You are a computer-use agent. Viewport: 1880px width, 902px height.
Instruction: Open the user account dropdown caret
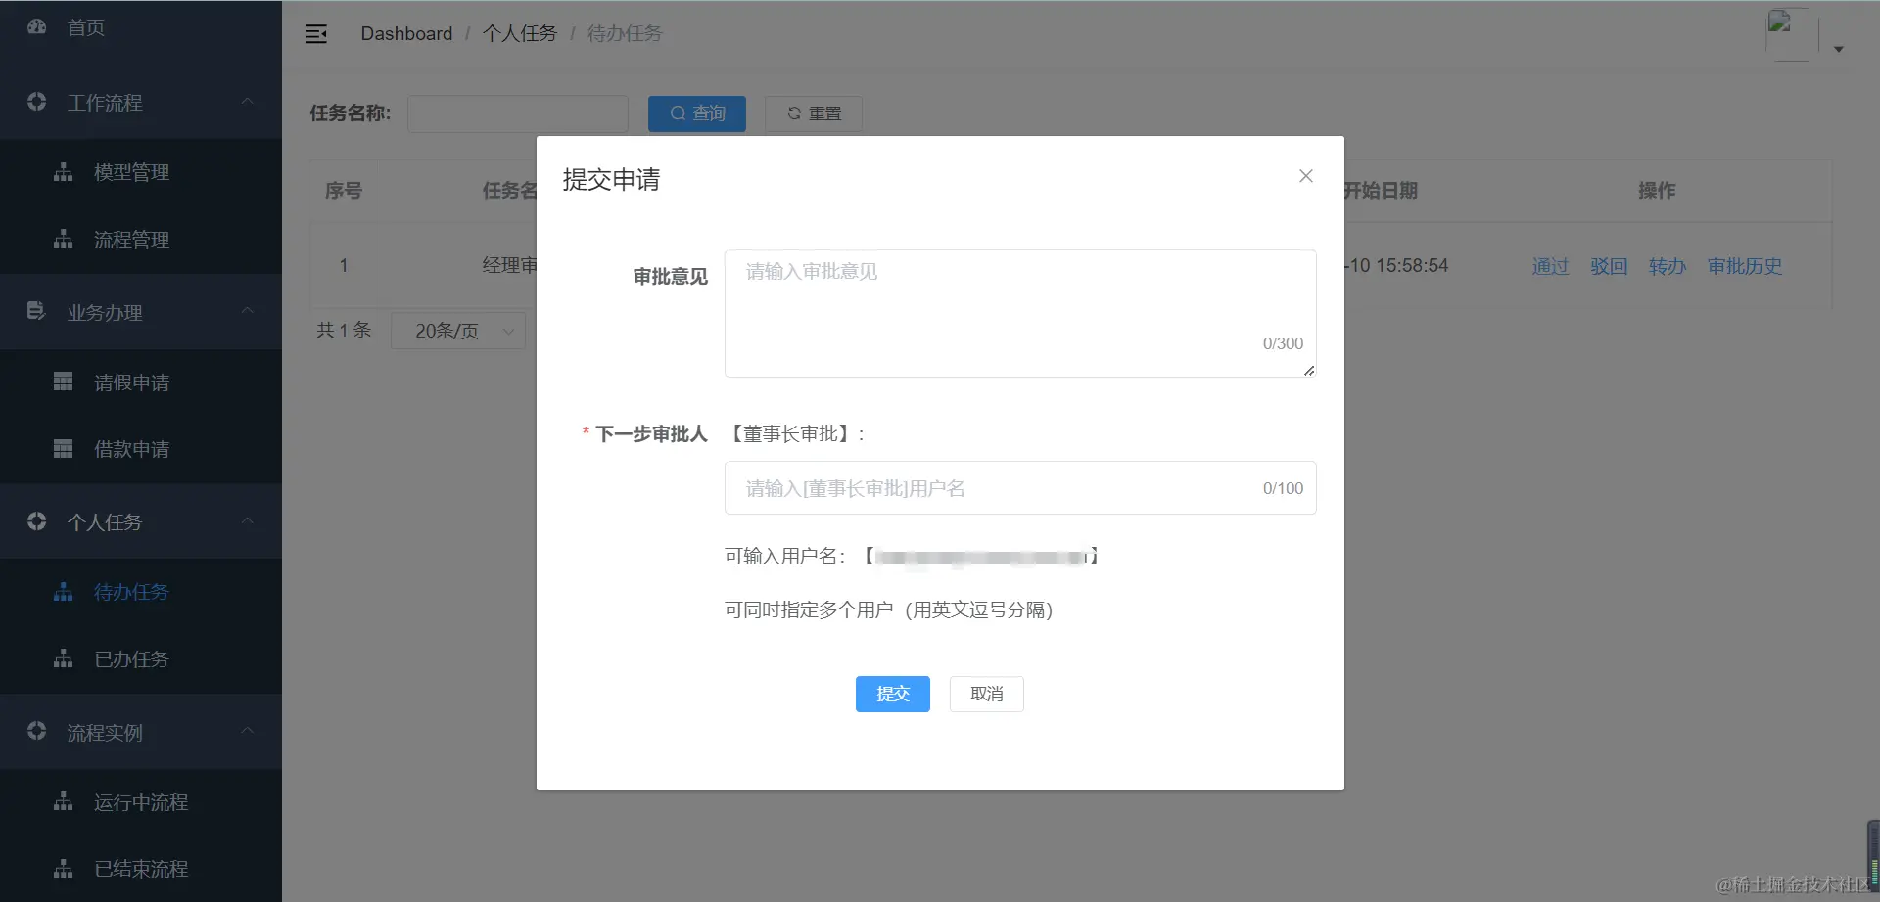coord(1839,49)
